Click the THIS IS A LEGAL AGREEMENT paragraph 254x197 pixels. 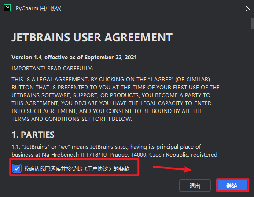[x=115, y=99]
